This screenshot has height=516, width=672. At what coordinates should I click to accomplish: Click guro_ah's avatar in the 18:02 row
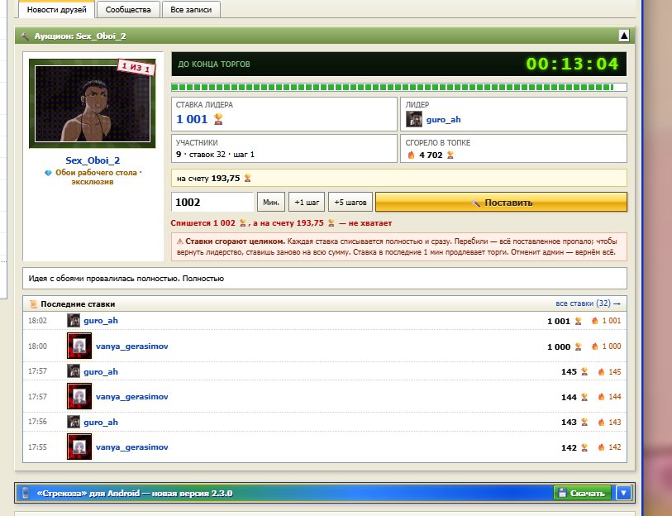coord(74,320)
